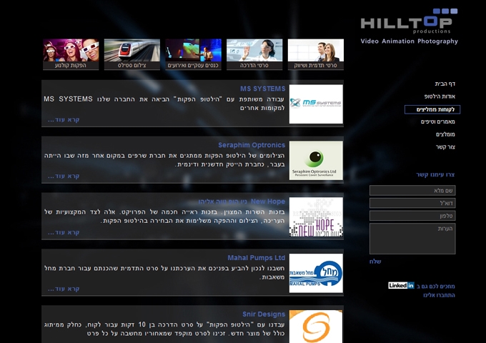Open מאמרים וטיפים menu item
The image size is (486, 343).
pyautogui.click(x=437, y=121)
